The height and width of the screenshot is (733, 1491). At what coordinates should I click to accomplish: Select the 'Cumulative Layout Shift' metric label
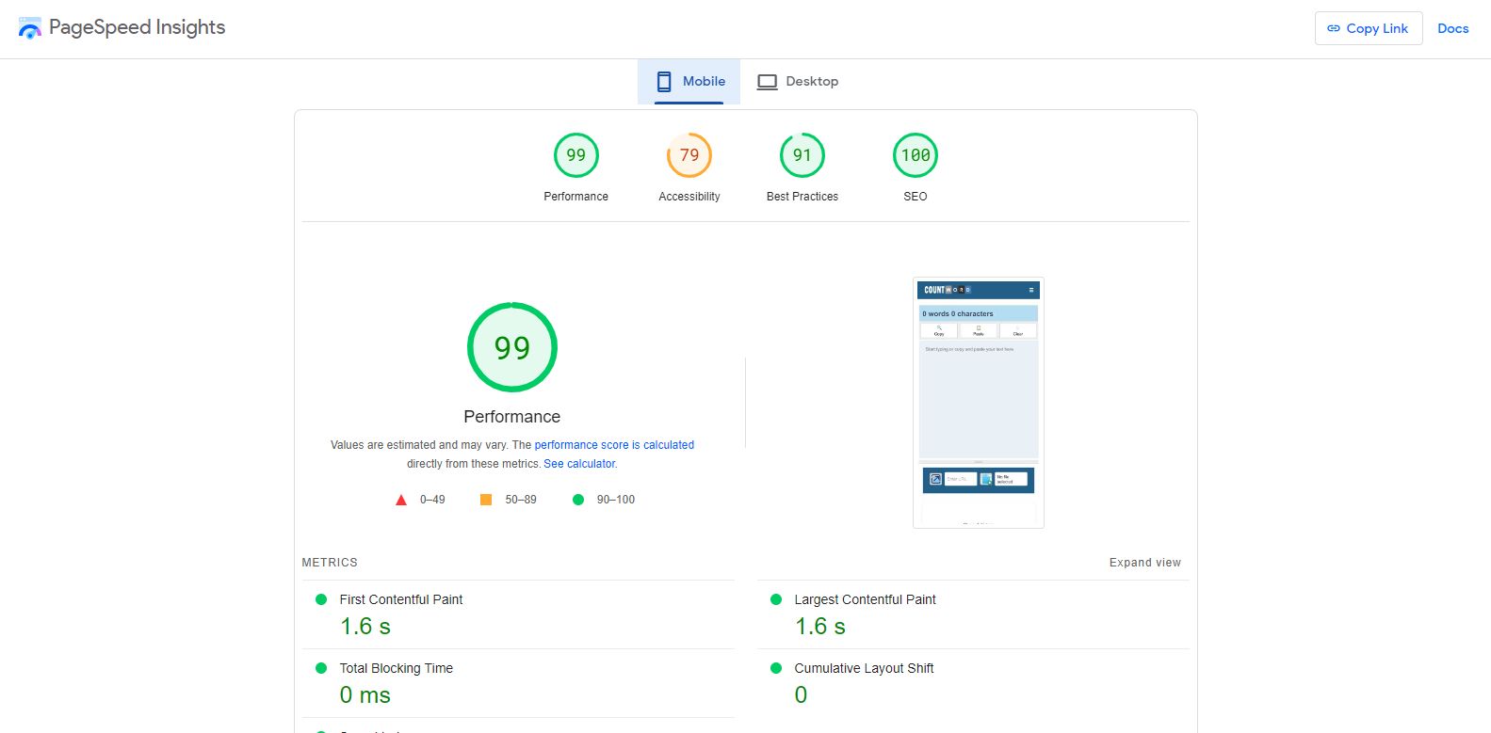tap(864, 668)
